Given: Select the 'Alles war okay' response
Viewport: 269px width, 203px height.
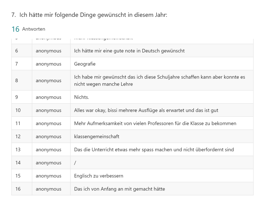Looking at the screenshot, I should [x=146, y=110].
